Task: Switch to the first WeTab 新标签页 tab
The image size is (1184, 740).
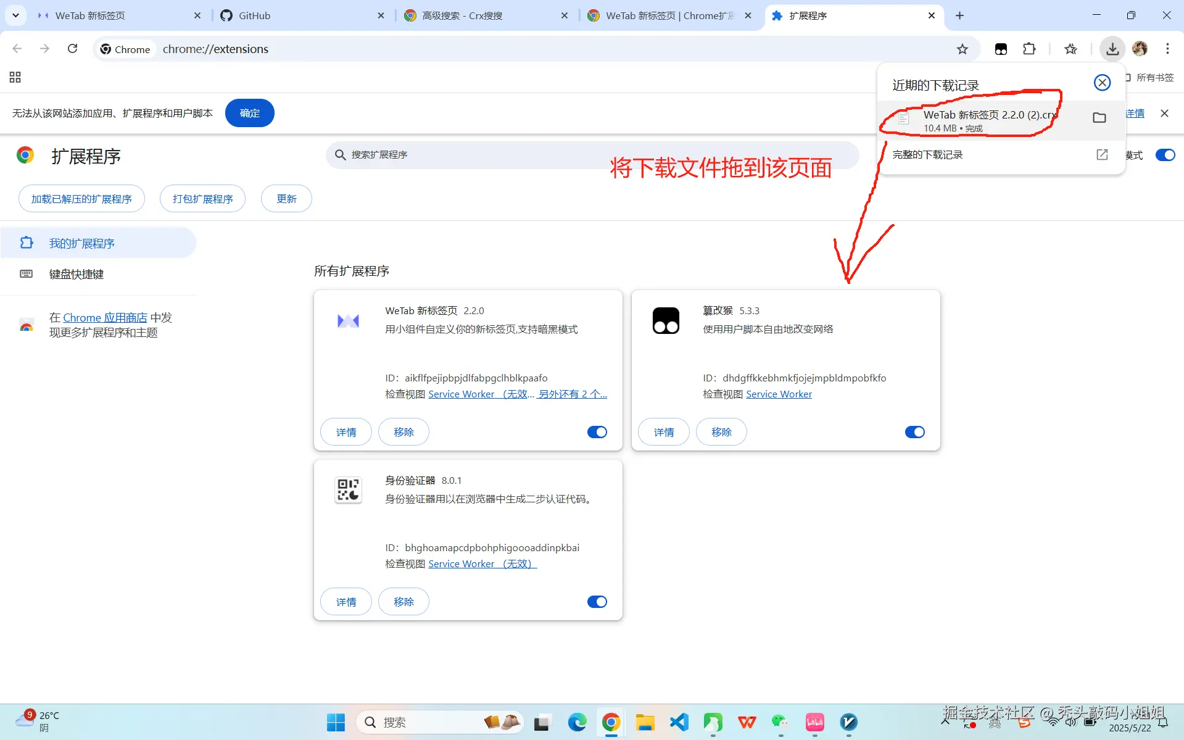Action: click(x=119, y=15)
